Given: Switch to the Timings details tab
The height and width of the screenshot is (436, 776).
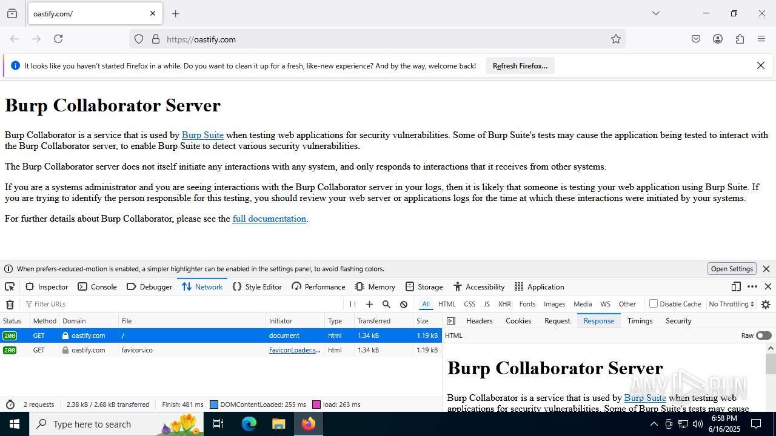Looking at the screenshot, I should (x=640, y=321).
